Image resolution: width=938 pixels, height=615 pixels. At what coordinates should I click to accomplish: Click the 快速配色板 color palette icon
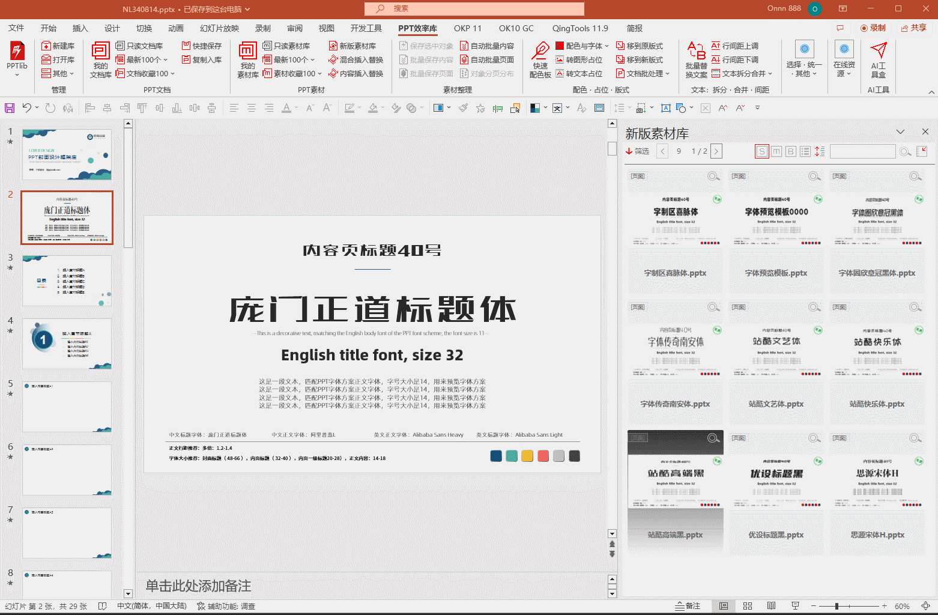[540, 59]
